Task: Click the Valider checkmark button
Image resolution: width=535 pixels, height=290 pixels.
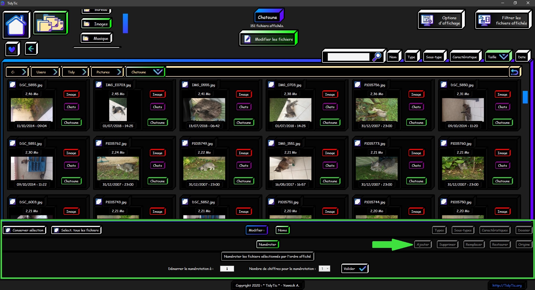Action: [x=355, y=269]
